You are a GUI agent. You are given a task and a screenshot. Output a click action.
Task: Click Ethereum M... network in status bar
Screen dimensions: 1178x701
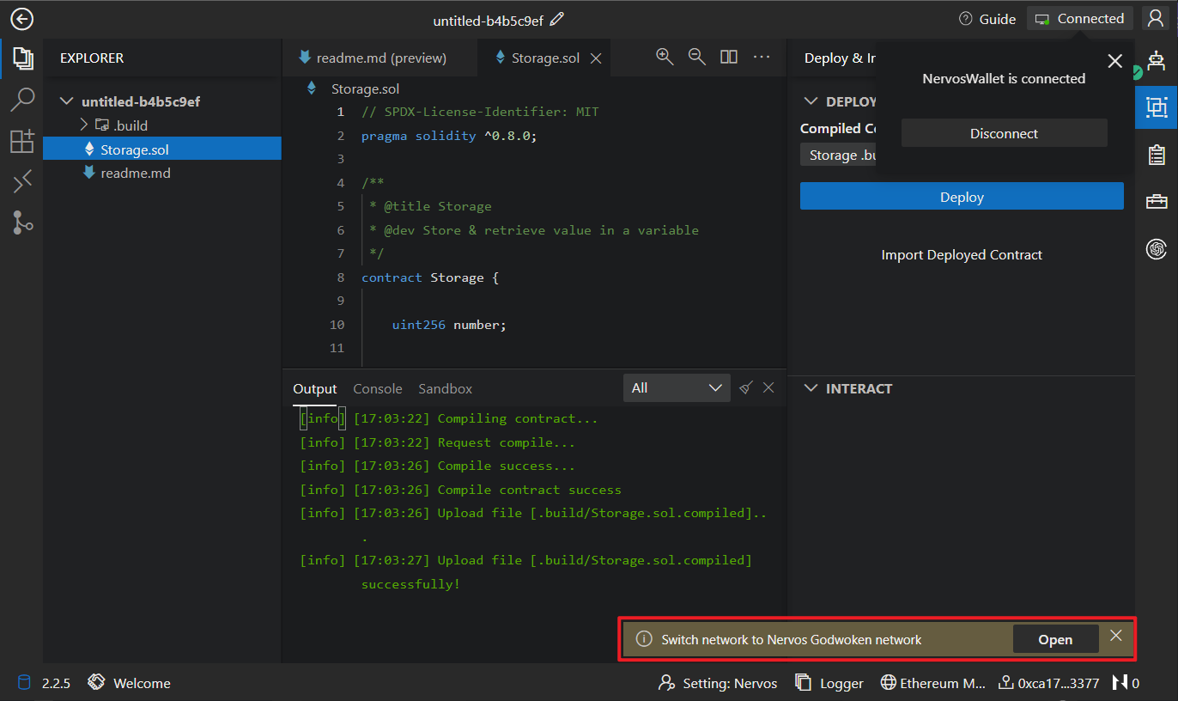[x=933, y=683]
